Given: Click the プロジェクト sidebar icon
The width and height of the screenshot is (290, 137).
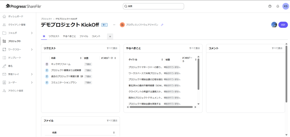Looking at the screenshot, I should click(x=4, y=41).
